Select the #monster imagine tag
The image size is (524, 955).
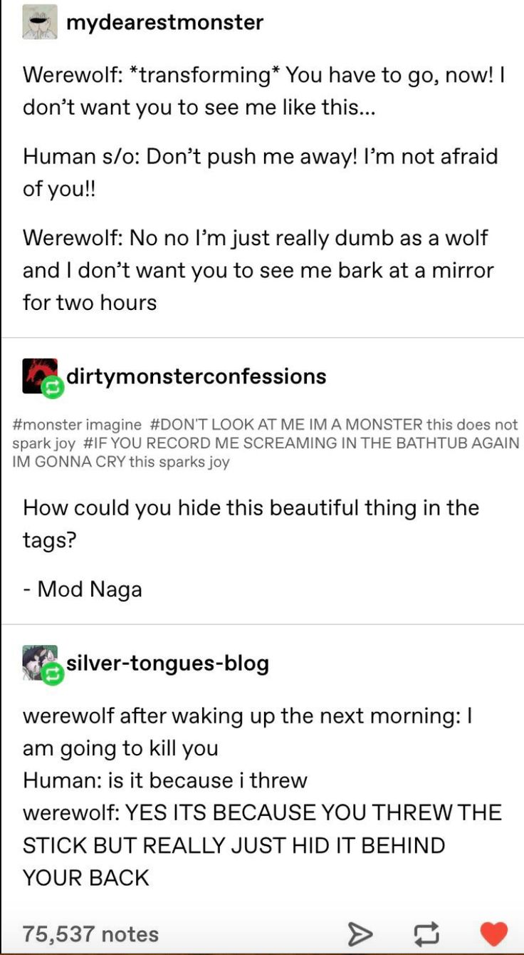coord(77,425)
